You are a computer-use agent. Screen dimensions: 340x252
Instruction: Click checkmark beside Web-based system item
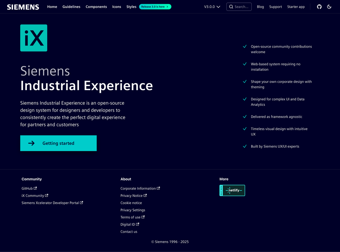[x=244, y=64]
